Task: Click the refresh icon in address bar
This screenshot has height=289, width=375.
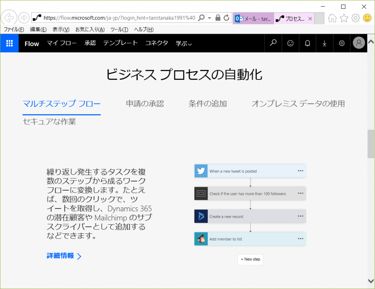Action: pyautogui.click(x=226, y=18)
